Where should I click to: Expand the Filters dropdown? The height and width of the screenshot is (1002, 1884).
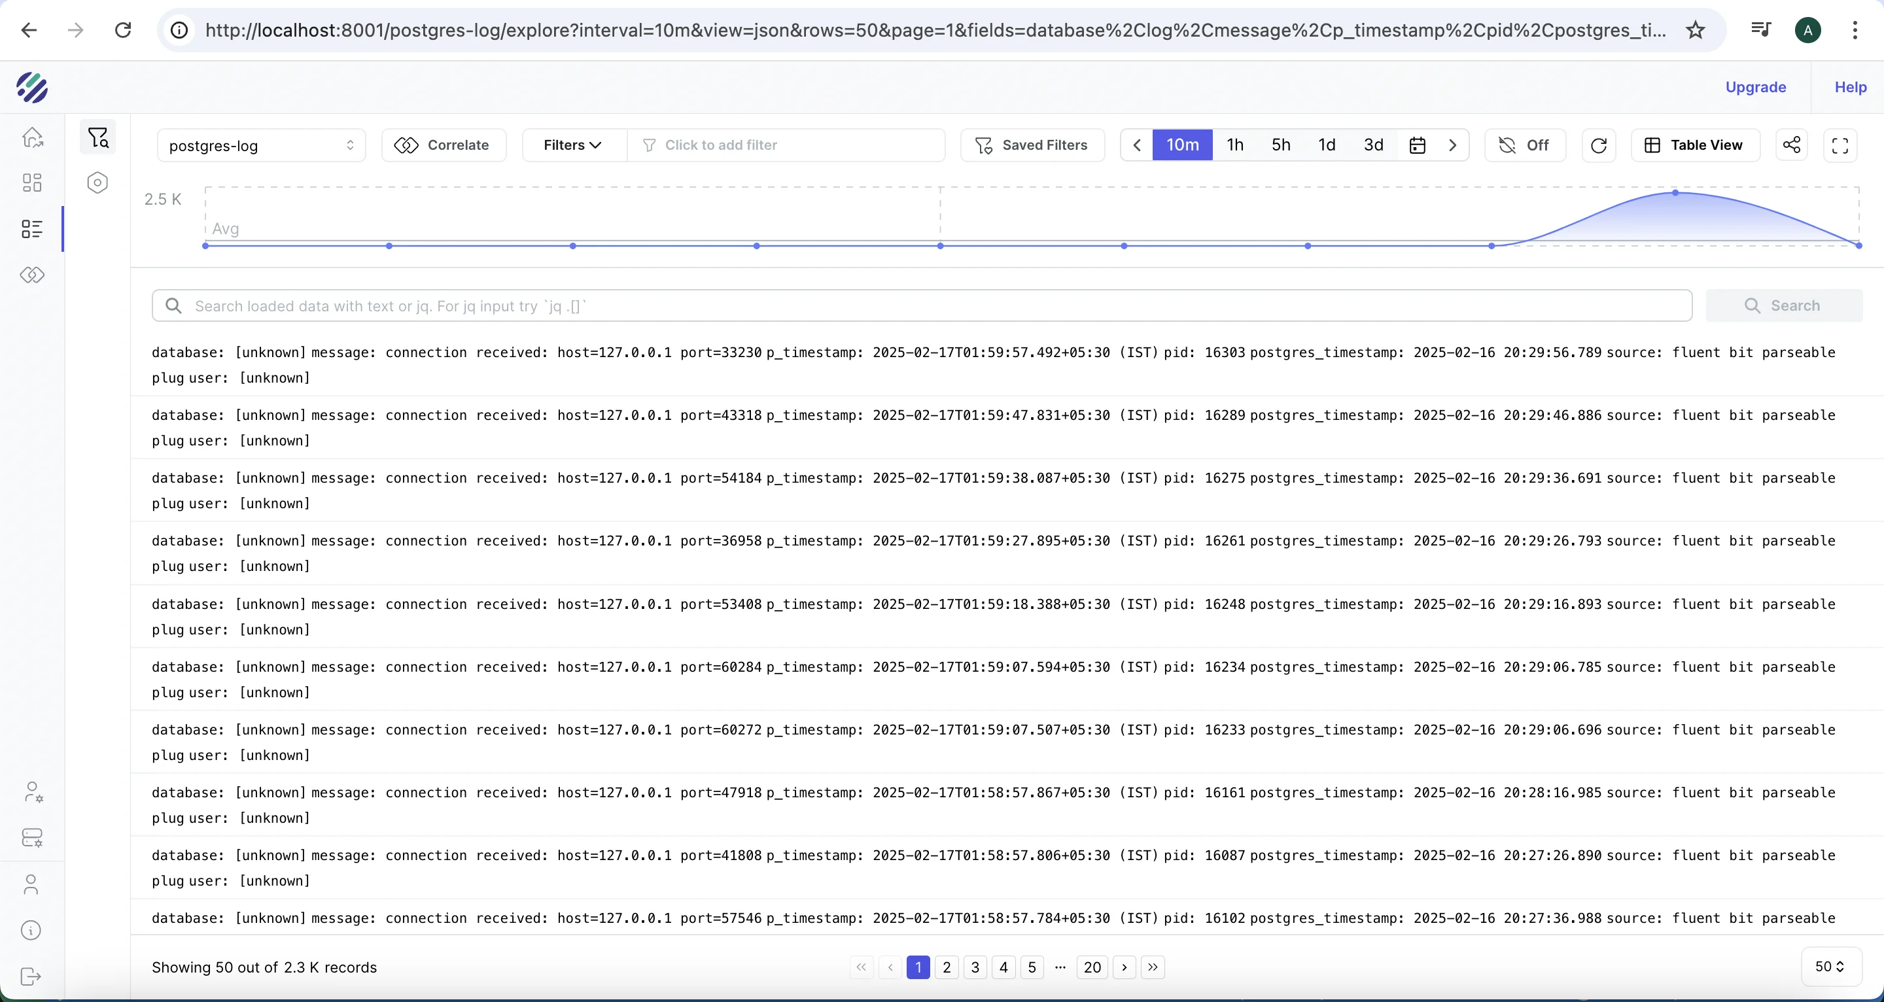click(x=572, y=145)
